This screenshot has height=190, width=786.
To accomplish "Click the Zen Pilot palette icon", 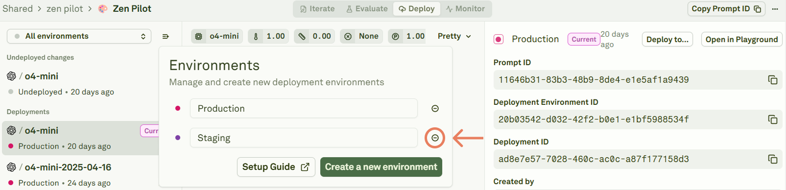I will click(103, 9).
